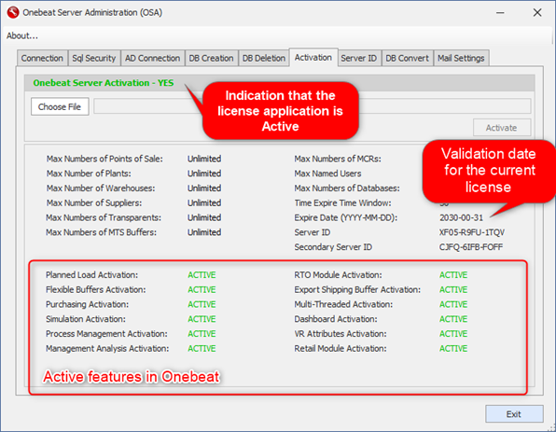
Task: Open the Sql Security tab
Action: point(94,58)
